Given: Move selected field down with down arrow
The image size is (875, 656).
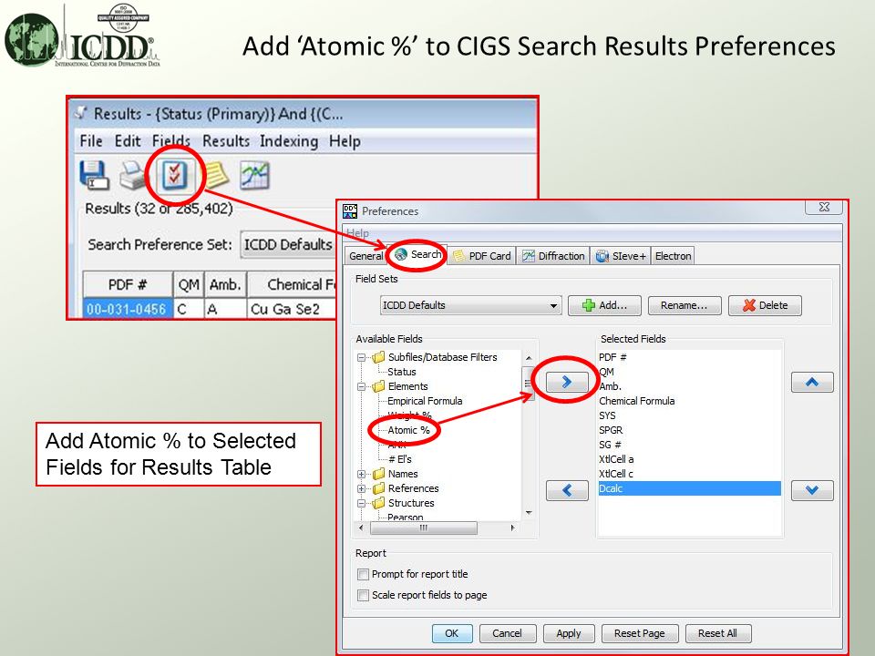Looking at the screenshot, I should point(812,490).
